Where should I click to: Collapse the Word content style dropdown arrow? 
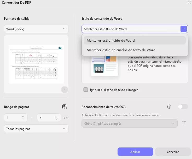point(183,29)
